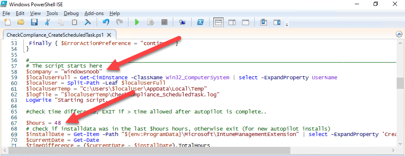
Task: Click the value 48 on line 67
Action: [x=58, y=123]
